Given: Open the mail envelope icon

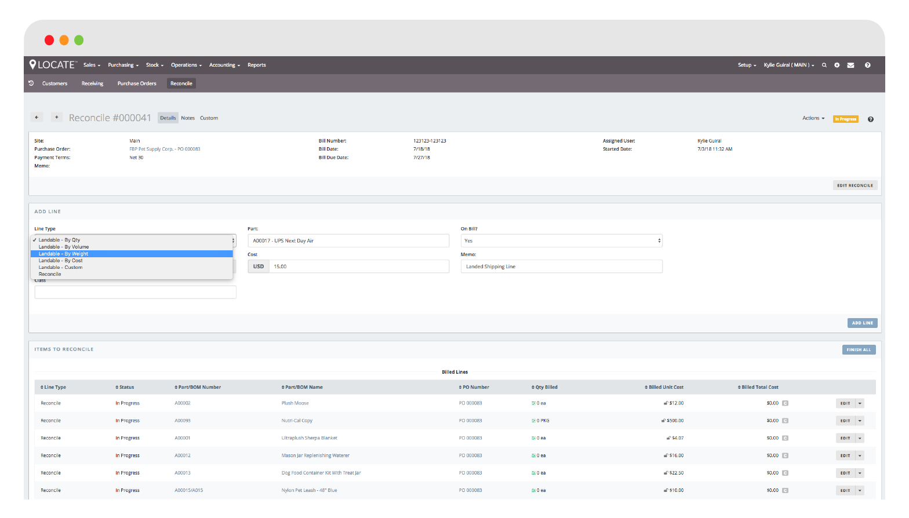Looking at the screenshot, I should pyautogui.click(x=850, y=65).
